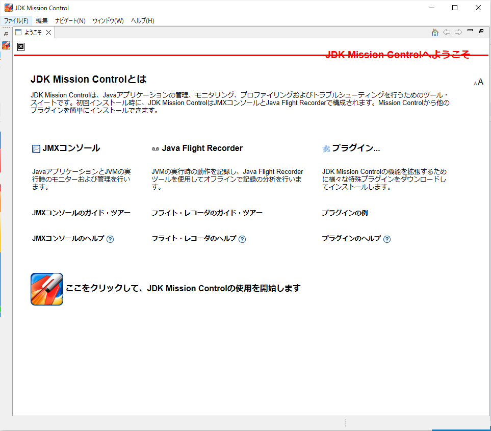Open help via JMXコンソールのヘルプ question mark icon
Viewport: 491px width, 431px height.
click(110, 239)
